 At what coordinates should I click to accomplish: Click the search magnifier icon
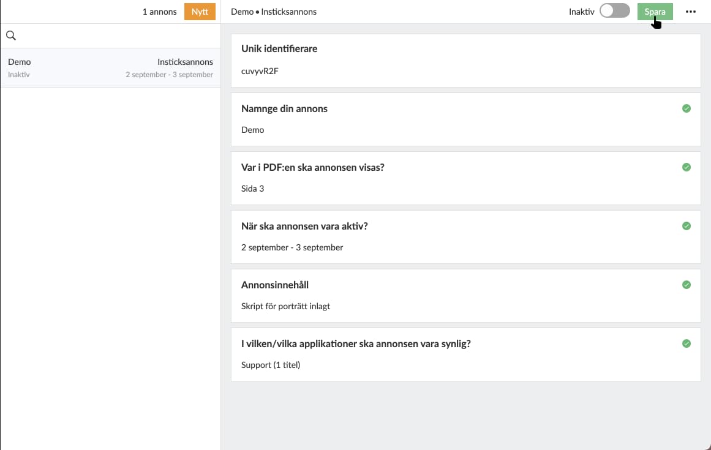click(10, 36)
